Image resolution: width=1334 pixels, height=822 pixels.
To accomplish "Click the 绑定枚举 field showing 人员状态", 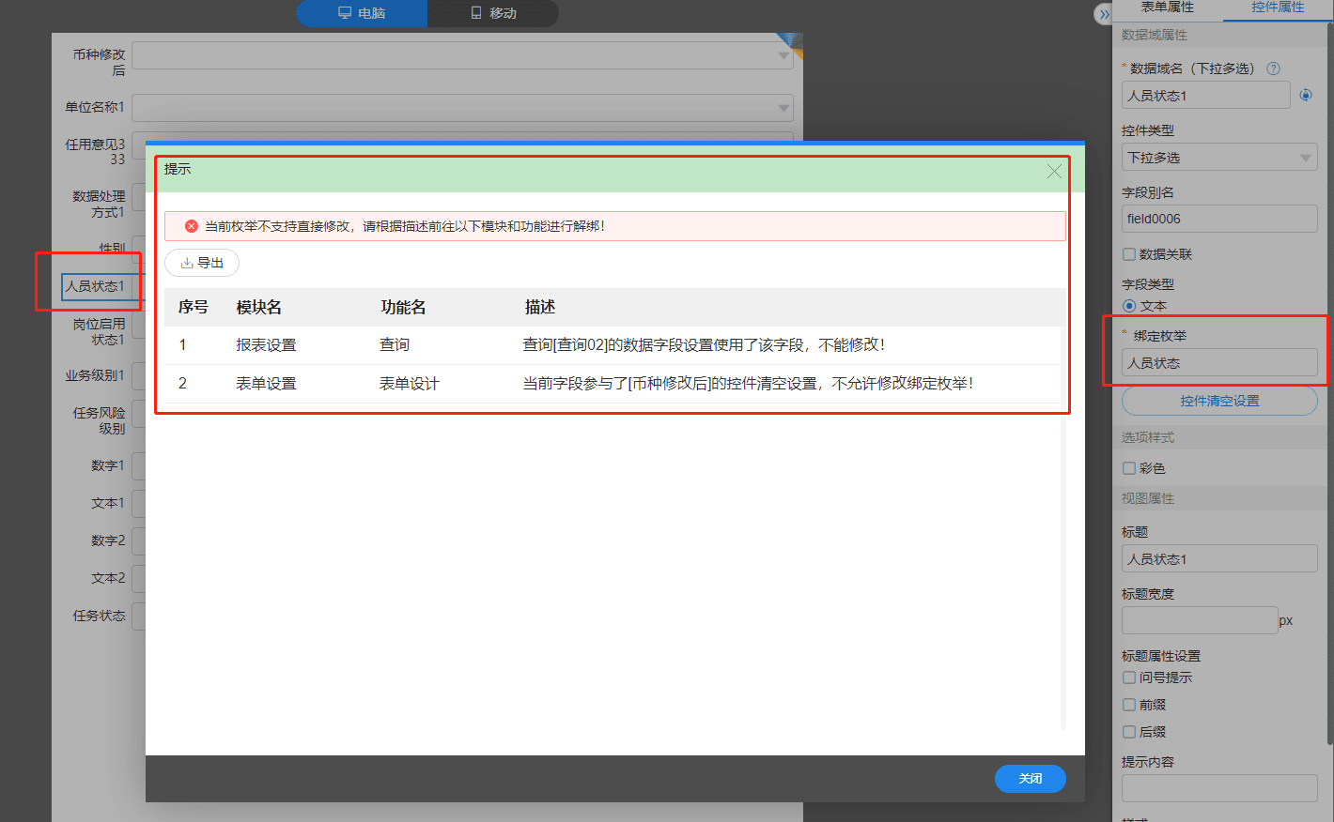I will (x=1219, y=363).
